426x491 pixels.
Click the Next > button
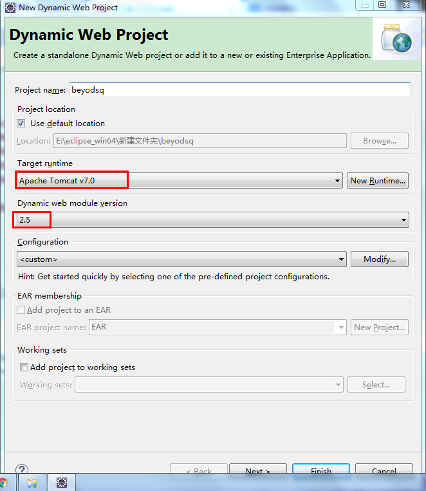pos(258,469)
